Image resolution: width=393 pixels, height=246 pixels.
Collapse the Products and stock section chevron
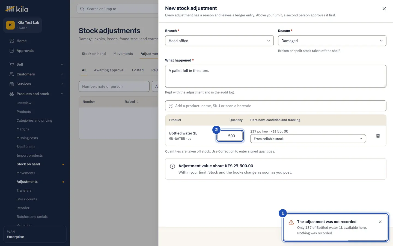click(x=62, y=94)
